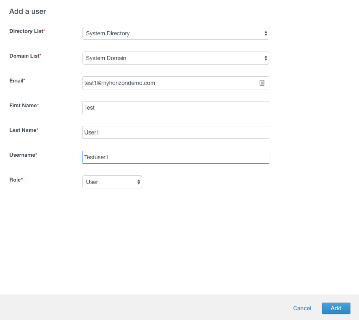The image size is (359, 320).
Task: Click the Add button
Action: coord(336,308)
